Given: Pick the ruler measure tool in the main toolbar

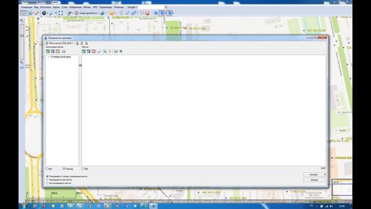Looking at the screenshot, I should coord(37,13).
